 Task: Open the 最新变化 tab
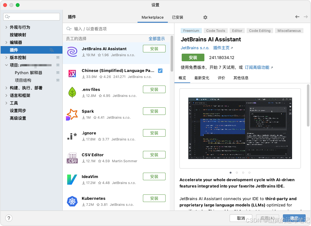(x=202, y=78)
